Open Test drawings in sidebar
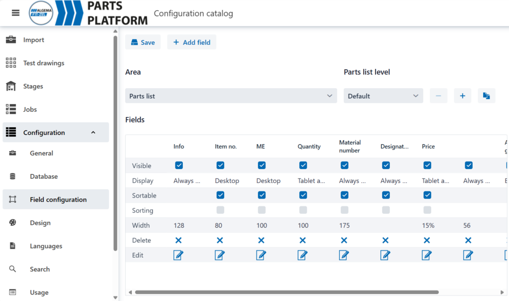This screenshot has height=301, width=509. 43,63
